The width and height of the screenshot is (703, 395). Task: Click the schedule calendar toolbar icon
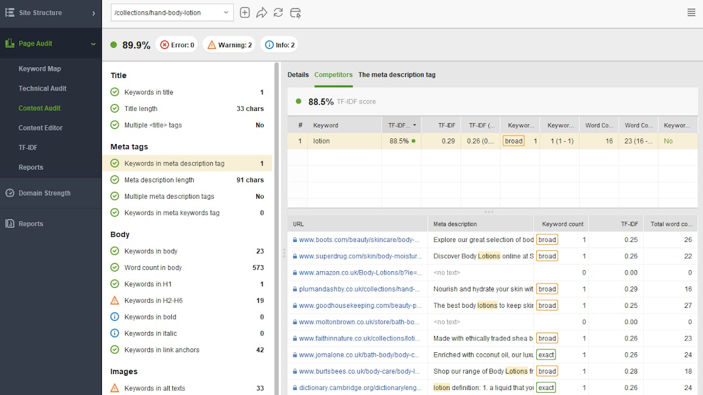click(295, 12)
